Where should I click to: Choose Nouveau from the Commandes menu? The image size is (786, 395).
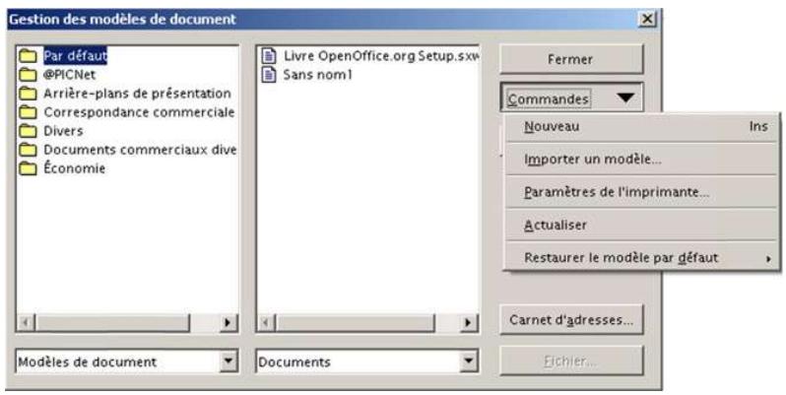coord(641,126)
